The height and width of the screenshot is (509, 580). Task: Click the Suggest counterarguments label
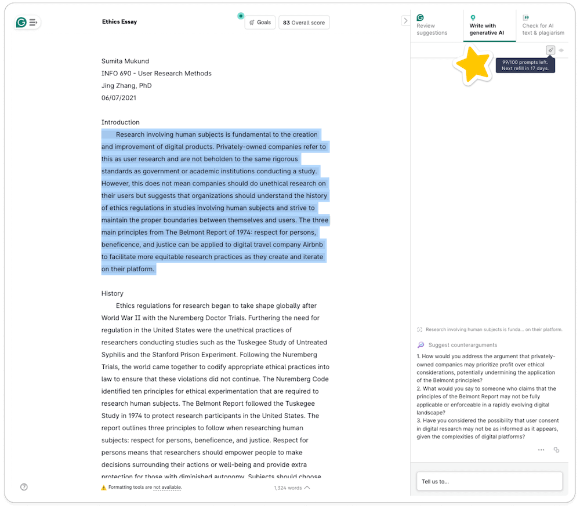tap(462, 345)
